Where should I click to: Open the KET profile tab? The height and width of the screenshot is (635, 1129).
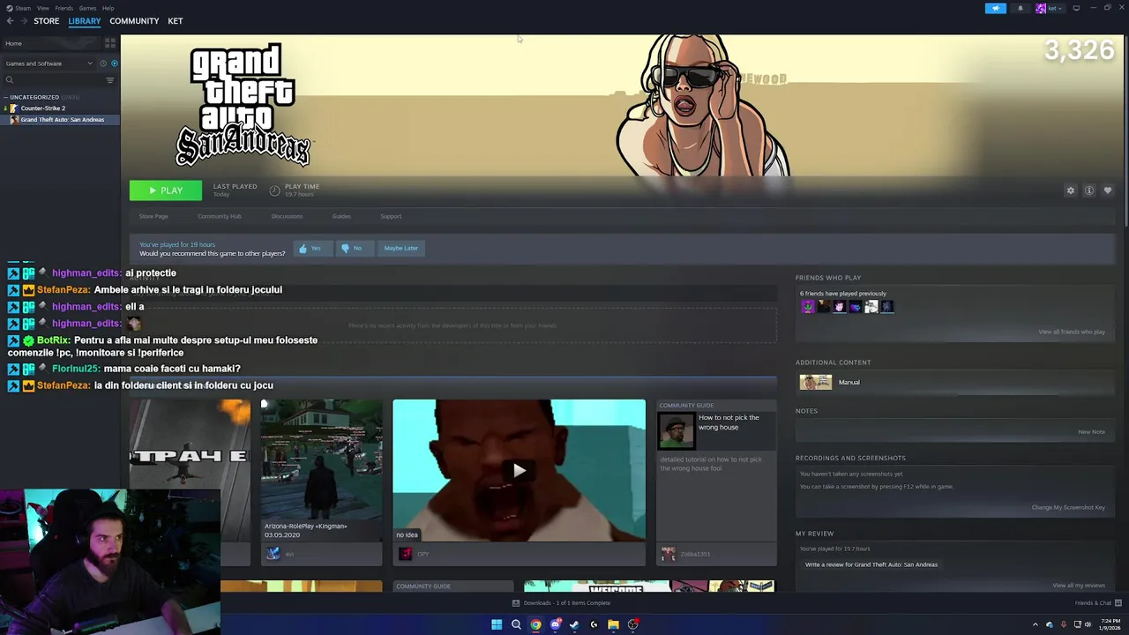click(x=176, y=21)
